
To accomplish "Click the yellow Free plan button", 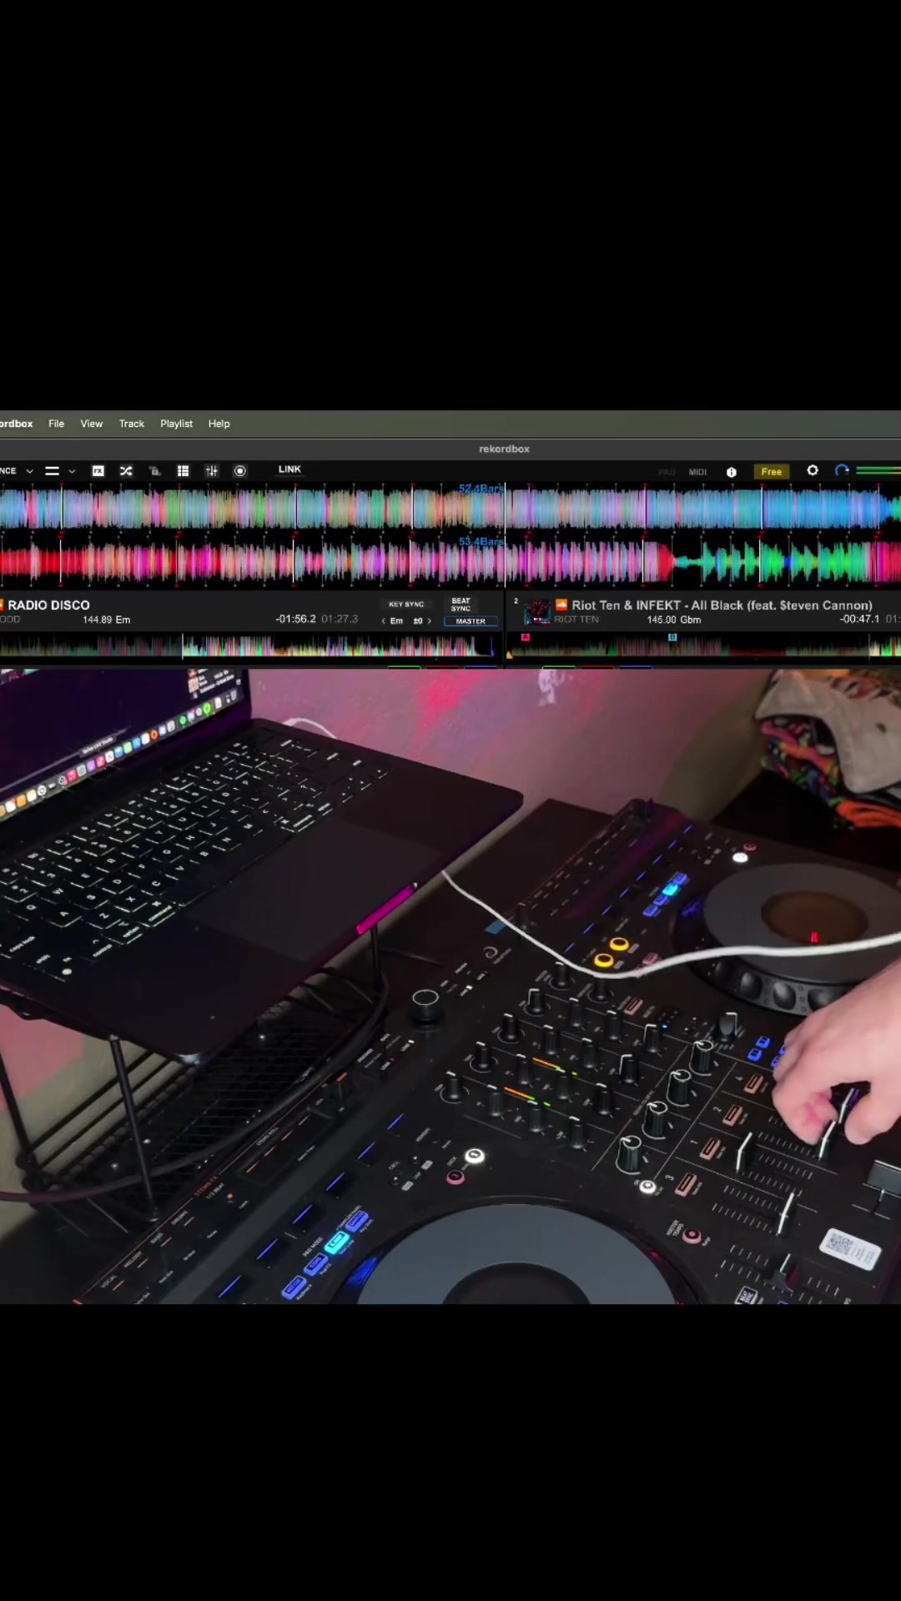I will [x=772, y=472].
